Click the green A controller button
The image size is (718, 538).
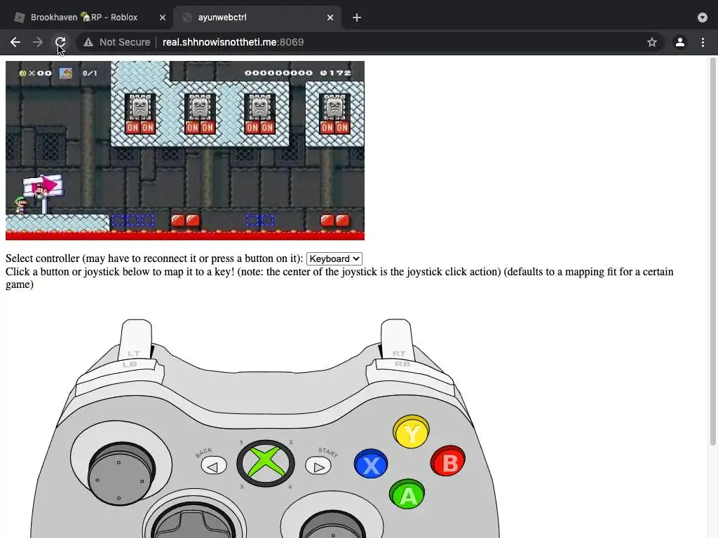(x=407, y=494)
